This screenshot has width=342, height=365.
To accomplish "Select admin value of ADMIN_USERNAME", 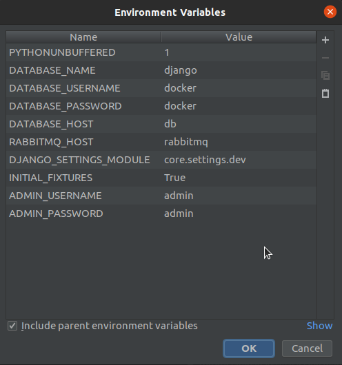I will tap(239, 196).
